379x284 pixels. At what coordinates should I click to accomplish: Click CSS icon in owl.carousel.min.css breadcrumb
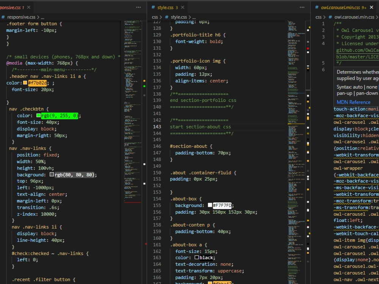[330, 17]
